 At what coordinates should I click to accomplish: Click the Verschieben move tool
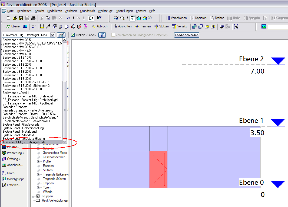coord(176,18)
